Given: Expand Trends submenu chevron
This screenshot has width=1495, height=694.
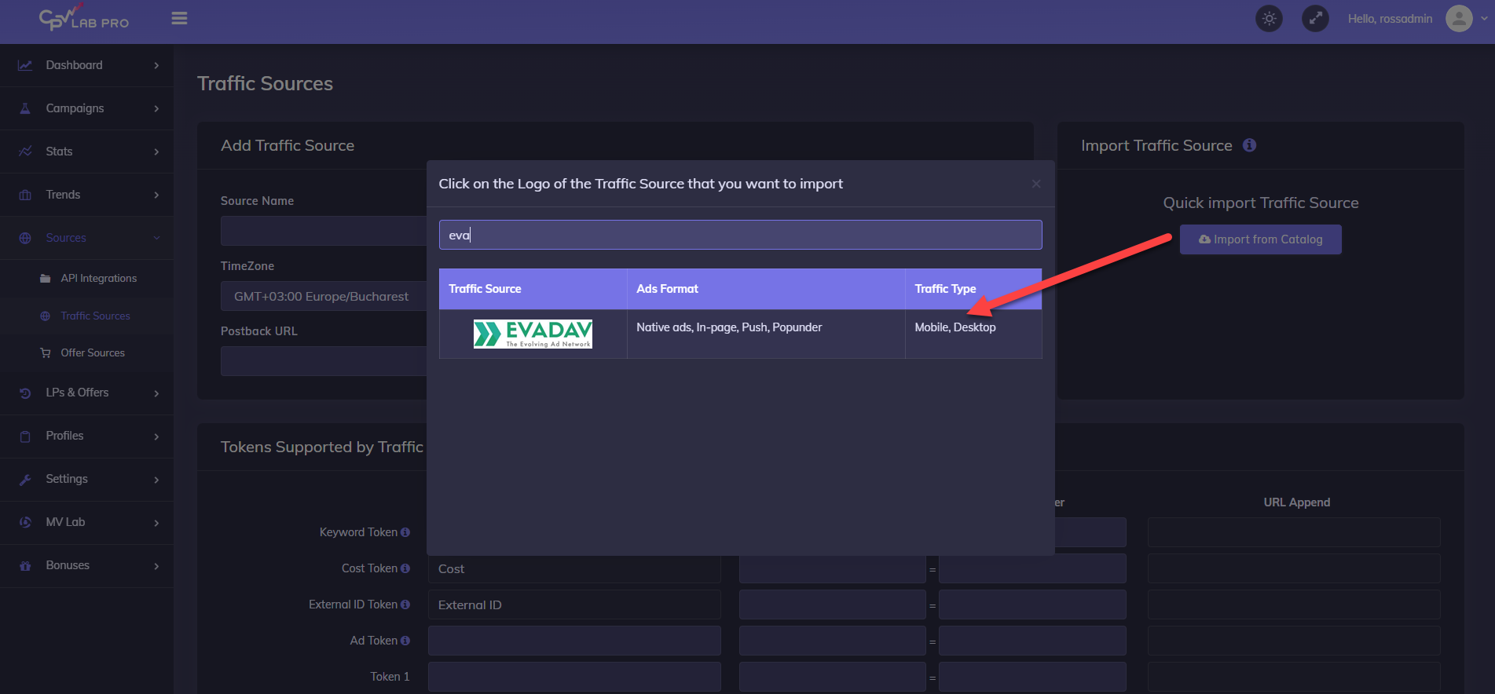Looking at the screenshot, I should coord(156,195).
